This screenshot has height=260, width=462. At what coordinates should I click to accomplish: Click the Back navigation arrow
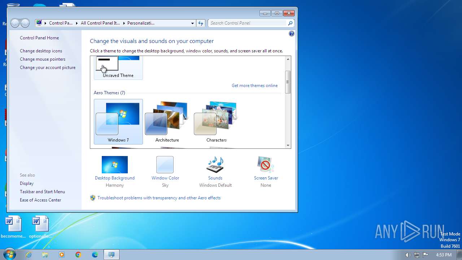coord(15,23)
